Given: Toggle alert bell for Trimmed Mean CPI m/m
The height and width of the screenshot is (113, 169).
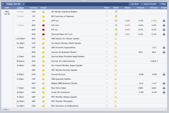Looking at the screenshot, I should point(107,34).
